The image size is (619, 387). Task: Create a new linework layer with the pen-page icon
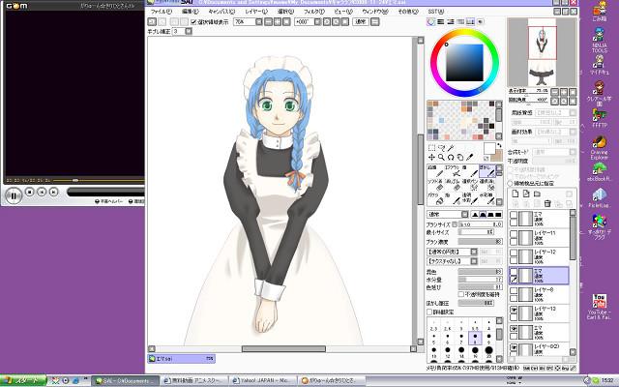coord(526,193)
